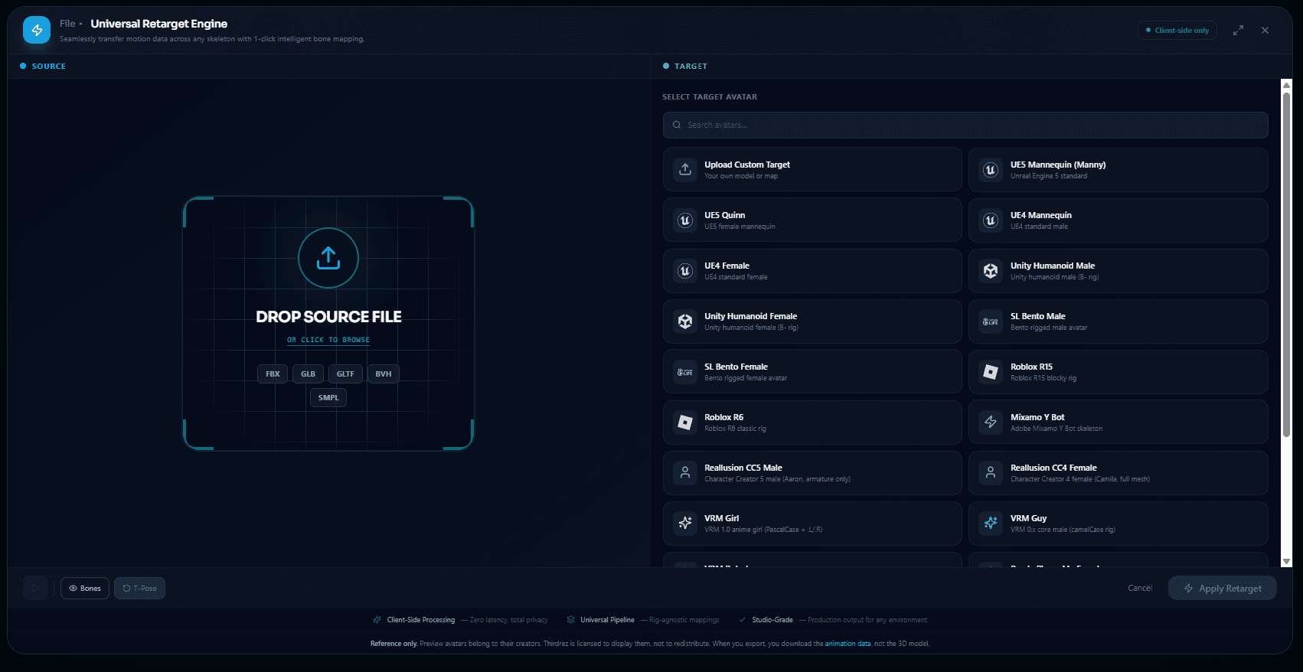Click the search magnifier icon
1303x672 pixels.
pyautogui.click(x=677, y=125)
